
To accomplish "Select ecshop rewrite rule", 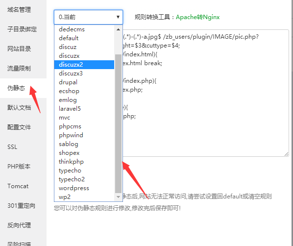I will (84, 91).
